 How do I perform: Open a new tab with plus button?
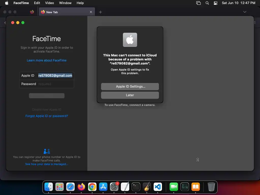100,12
